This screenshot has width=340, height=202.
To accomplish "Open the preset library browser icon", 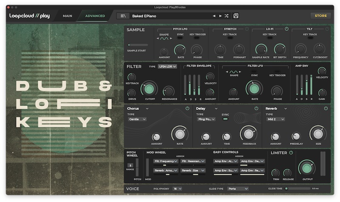I will point(124,16).
